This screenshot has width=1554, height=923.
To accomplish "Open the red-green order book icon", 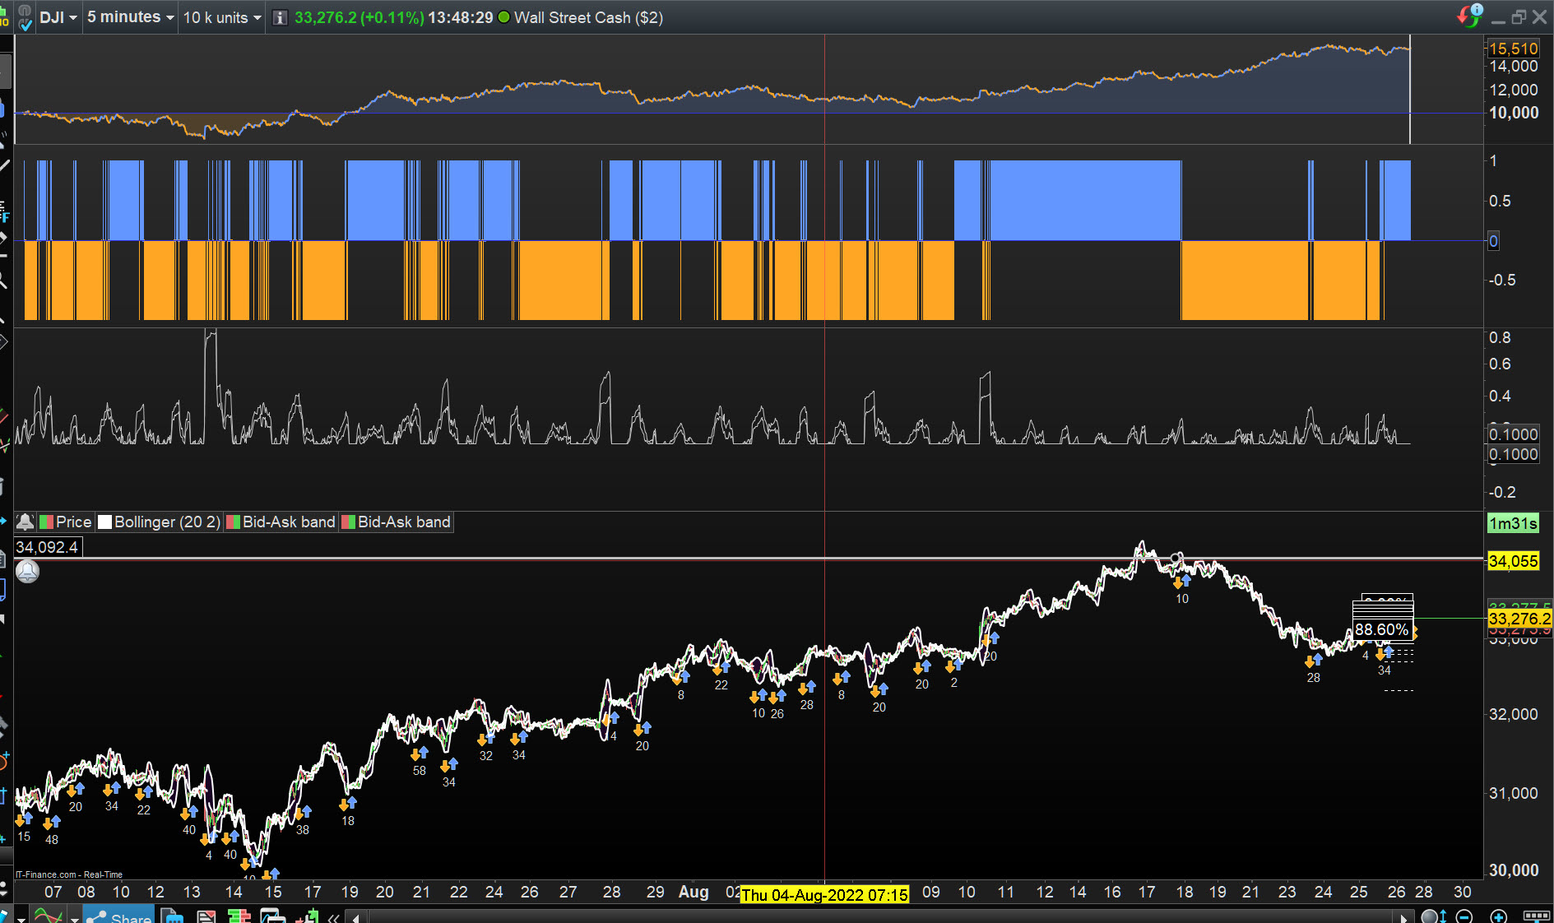I will point(239,916).
